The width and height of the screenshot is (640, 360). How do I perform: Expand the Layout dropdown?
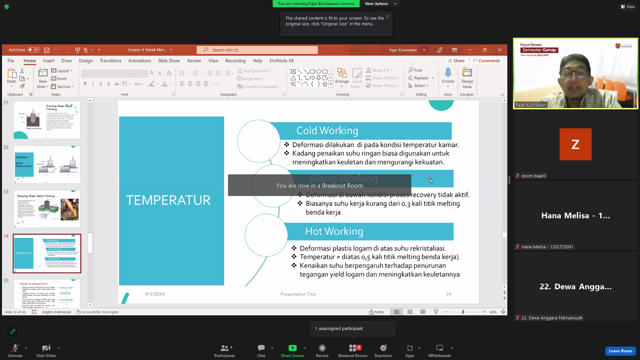(x=62, y=71)
